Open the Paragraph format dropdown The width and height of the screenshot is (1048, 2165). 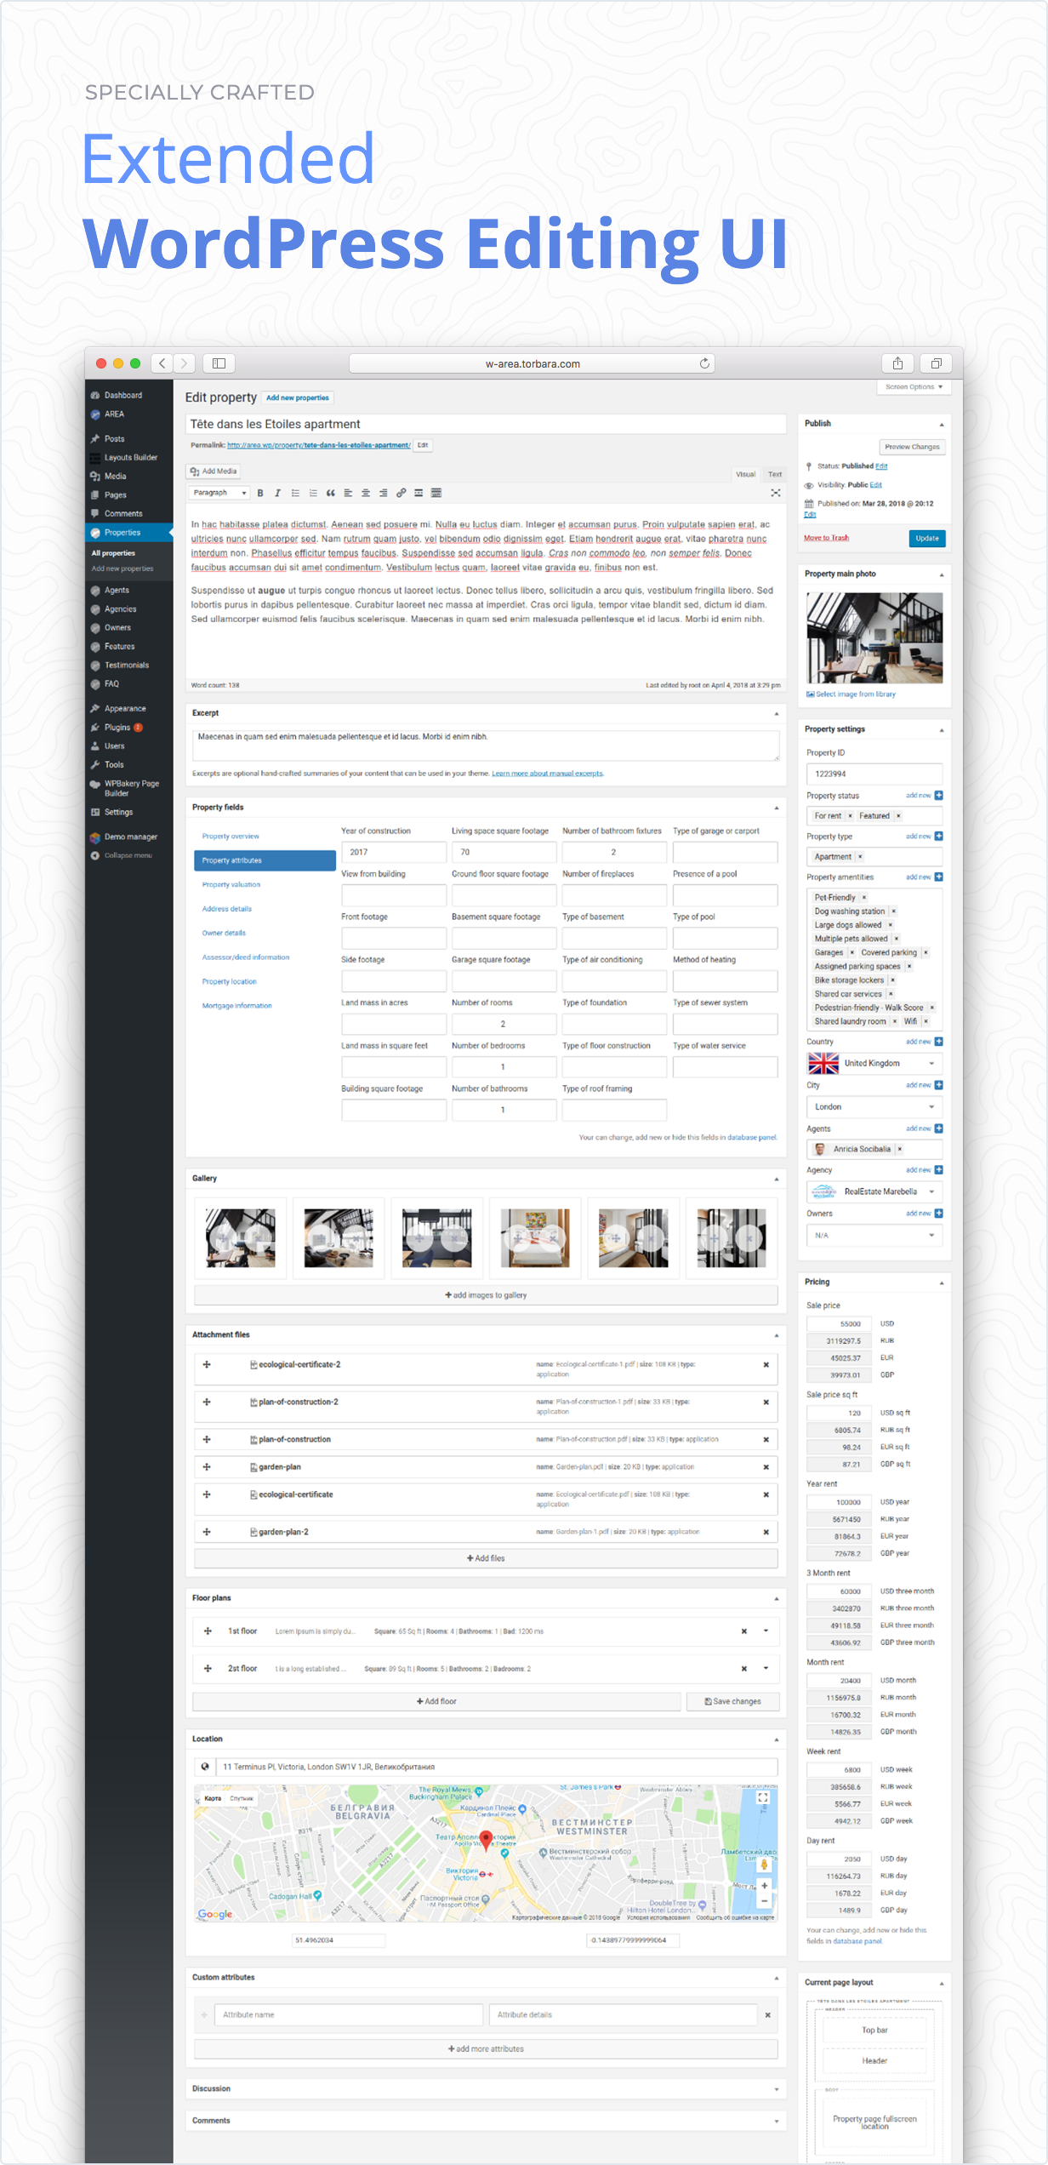coord(219,493)
